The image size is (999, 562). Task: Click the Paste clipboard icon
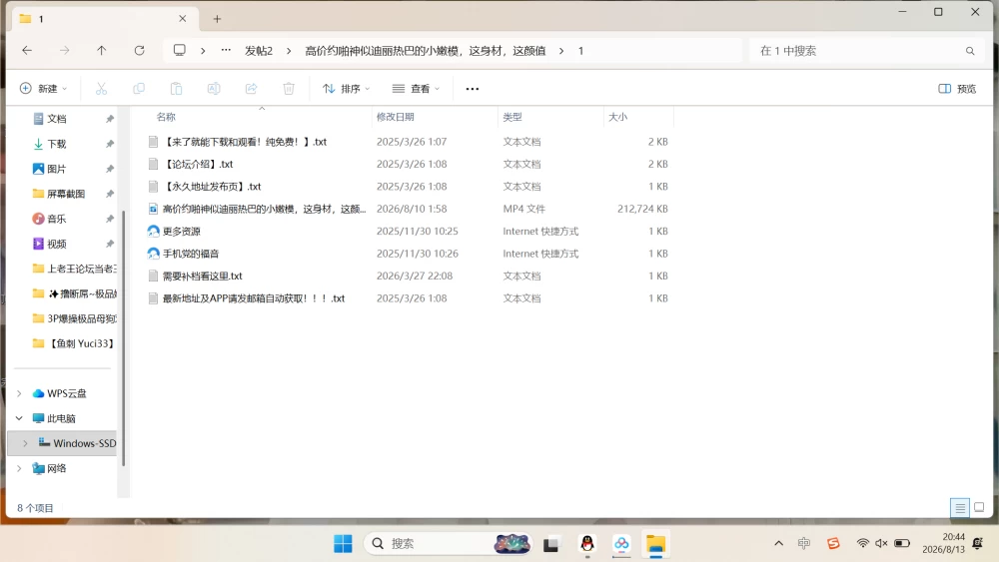click(x=177, y=89)
